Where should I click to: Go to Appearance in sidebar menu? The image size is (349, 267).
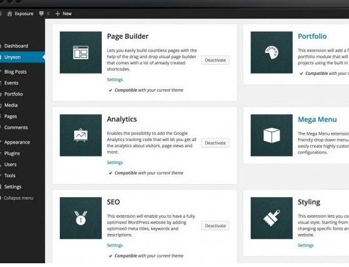[x=17, y=142]
